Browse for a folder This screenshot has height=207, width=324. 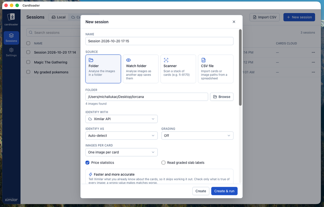[222, 97]
